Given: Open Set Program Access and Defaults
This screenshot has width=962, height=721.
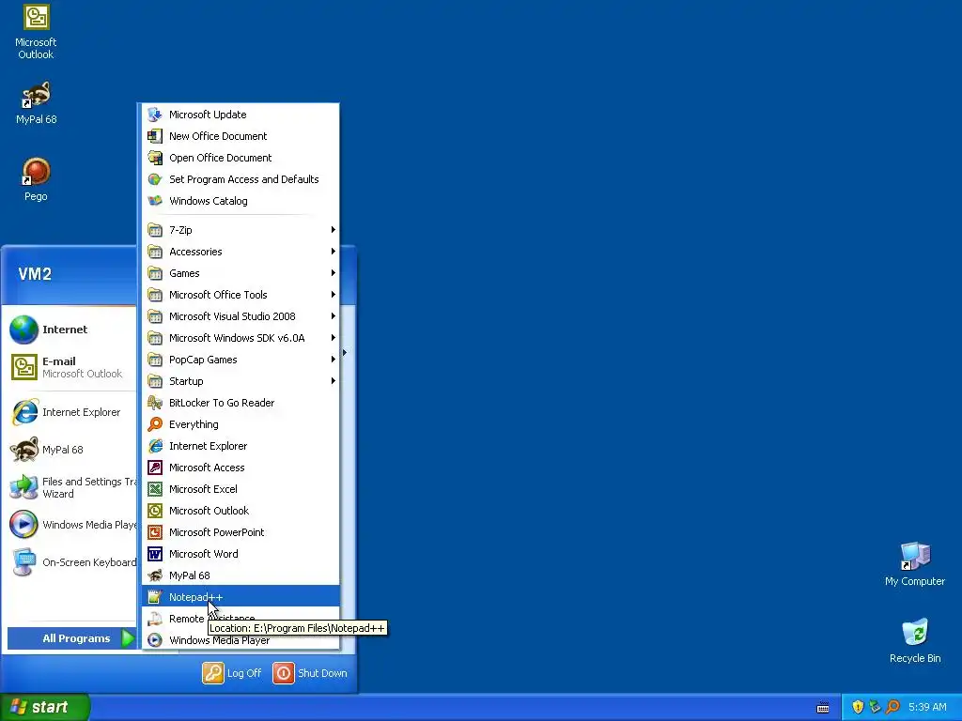Looking at the screenshot, I should pos(240,179).
